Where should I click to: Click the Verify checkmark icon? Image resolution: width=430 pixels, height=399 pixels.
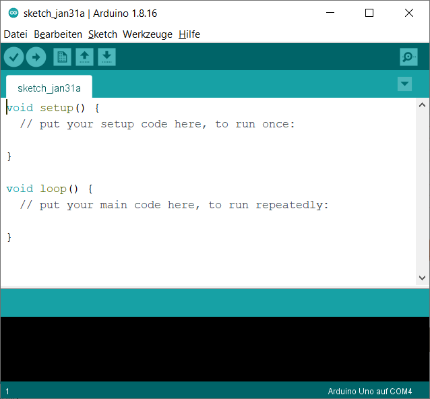pos(13,57)
